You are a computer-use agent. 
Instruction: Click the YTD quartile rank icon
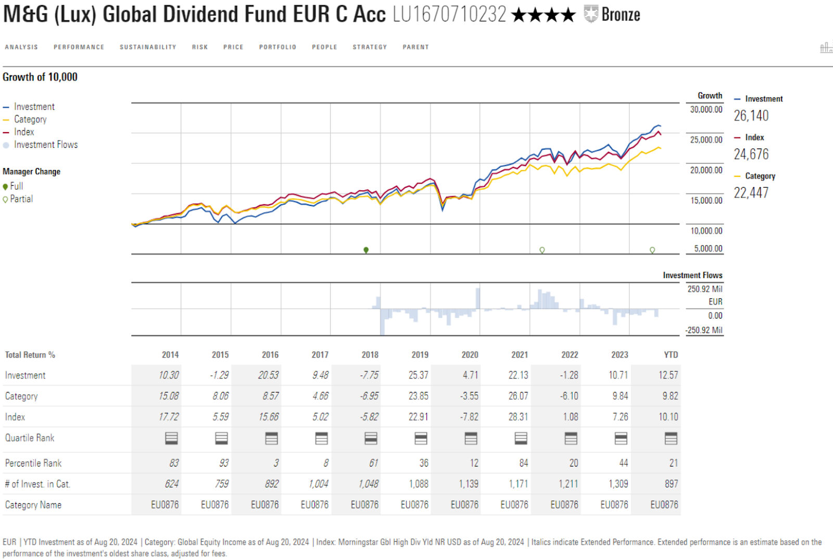click(x=671, y=438)
